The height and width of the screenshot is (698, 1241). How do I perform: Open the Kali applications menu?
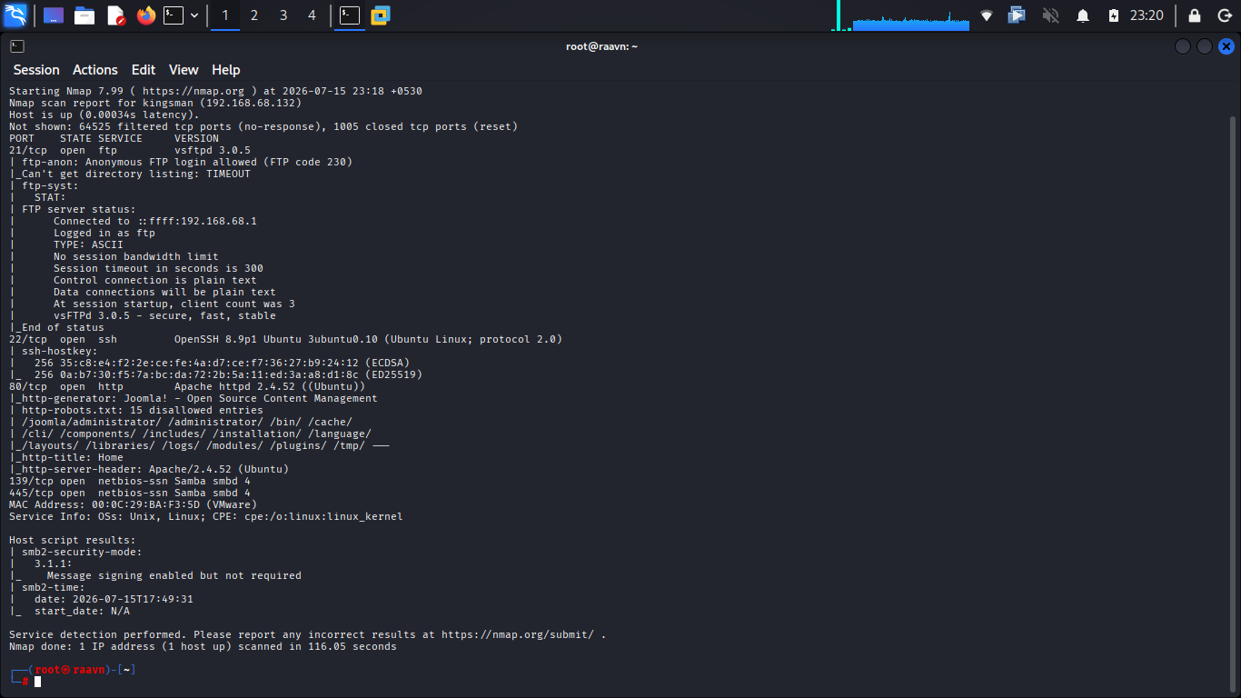[x=15, y=15]
